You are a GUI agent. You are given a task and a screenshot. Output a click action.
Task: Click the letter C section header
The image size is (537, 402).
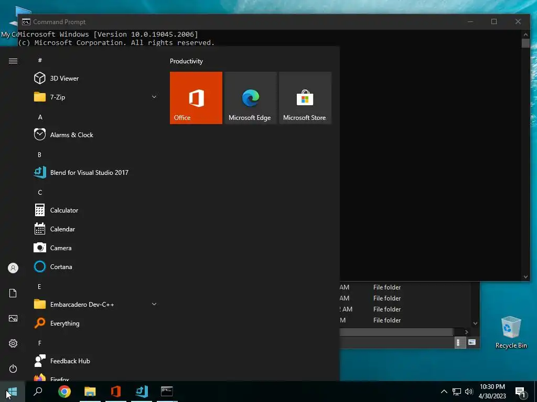(40, 193)
